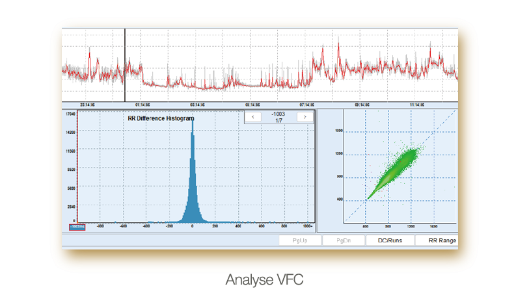
Task: Click the RR Difference Histogram title
Action: pyautogui.click(x=161, y=118)
